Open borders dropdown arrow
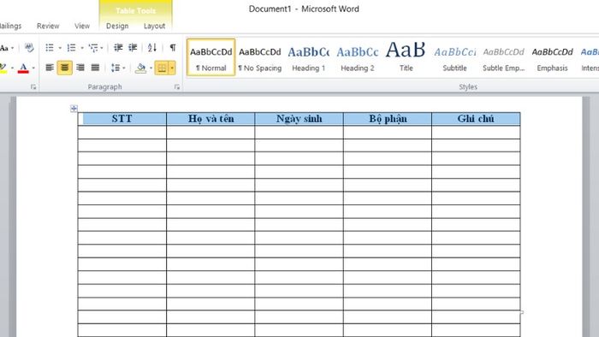This screenshot has width=599, height=337. tap(172, 68)
